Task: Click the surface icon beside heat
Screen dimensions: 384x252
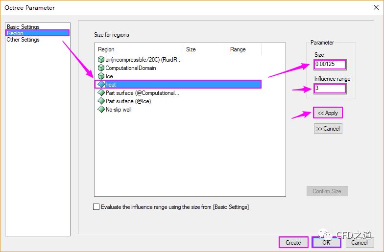Action: tap(101, 84)
